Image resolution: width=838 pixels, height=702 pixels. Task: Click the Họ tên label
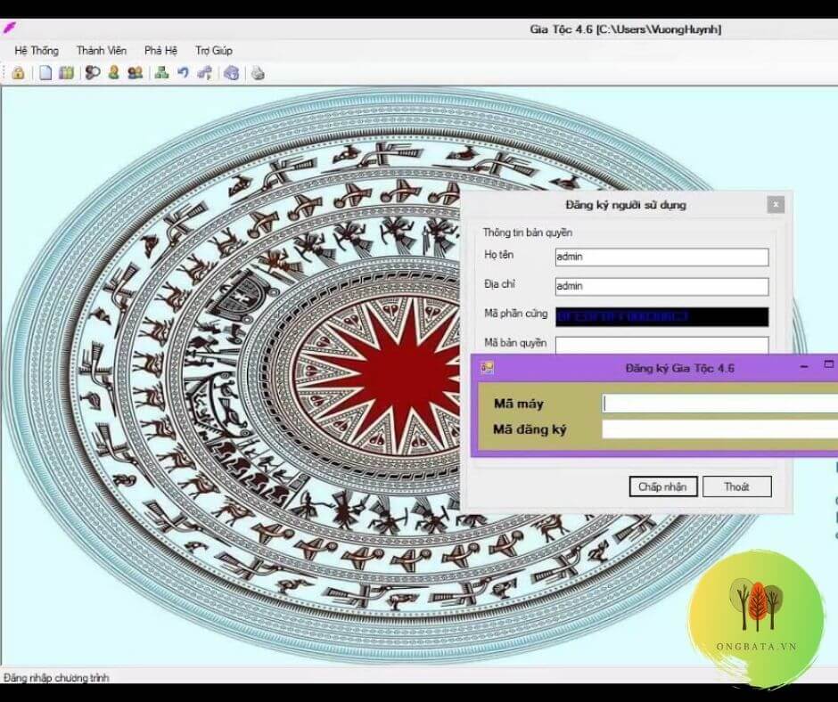tap(498, 255)
